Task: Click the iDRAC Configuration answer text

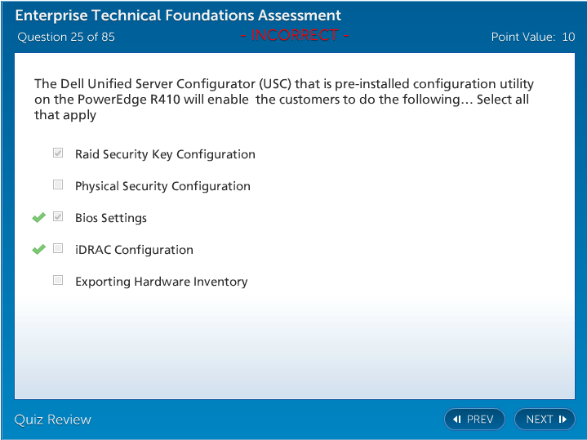Action: tap(134, 250)
